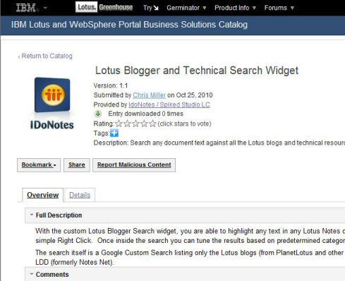The height and width of the screenshot is (281, 345).
Task: Open the Chris Miller profile link
Action: tap(149, 95)
